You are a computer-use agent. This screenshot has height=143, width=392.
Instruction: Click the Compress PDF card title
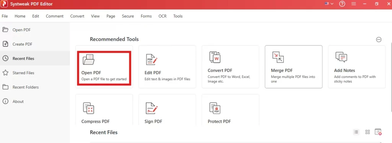click(95, 122)
